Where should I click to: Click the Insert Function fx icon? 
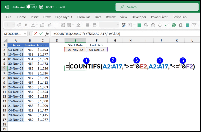(x=47, y=34)
